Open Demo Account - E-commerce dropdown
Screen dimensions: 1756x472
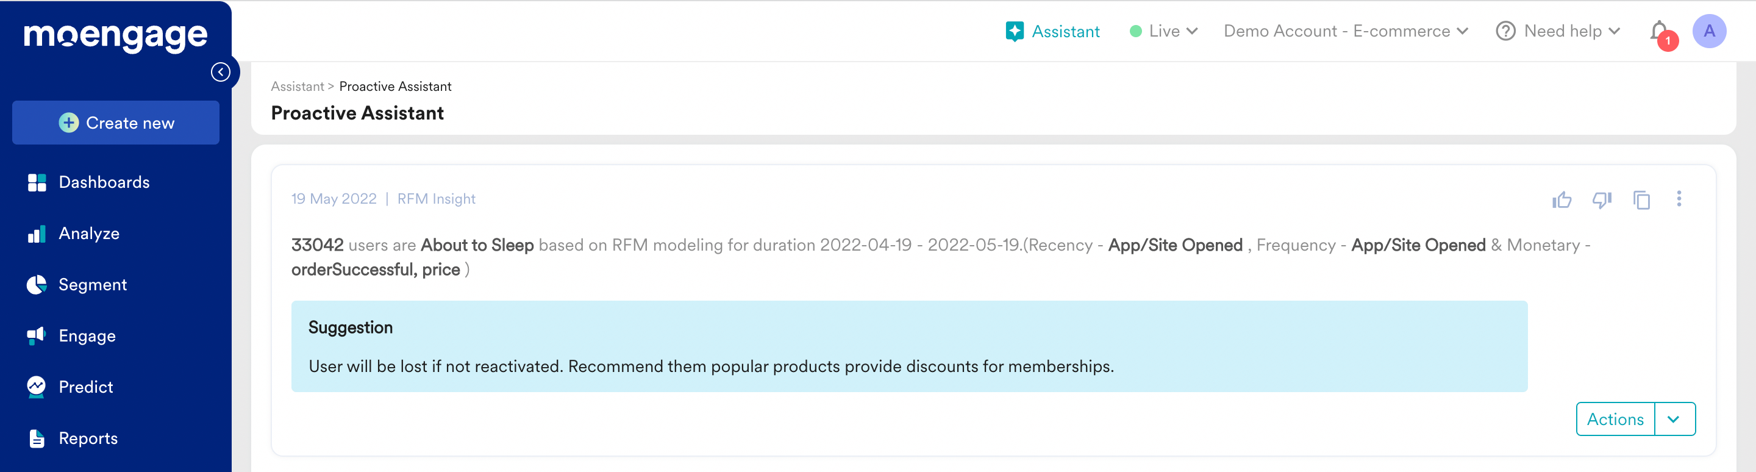click(1345, 31)
